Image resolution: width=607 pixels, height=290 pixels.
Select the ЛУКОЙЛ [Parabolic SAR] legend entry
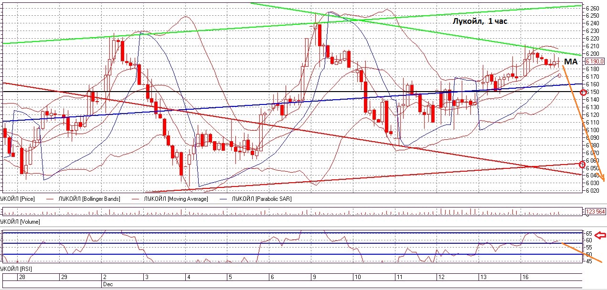tap(261, 198)
